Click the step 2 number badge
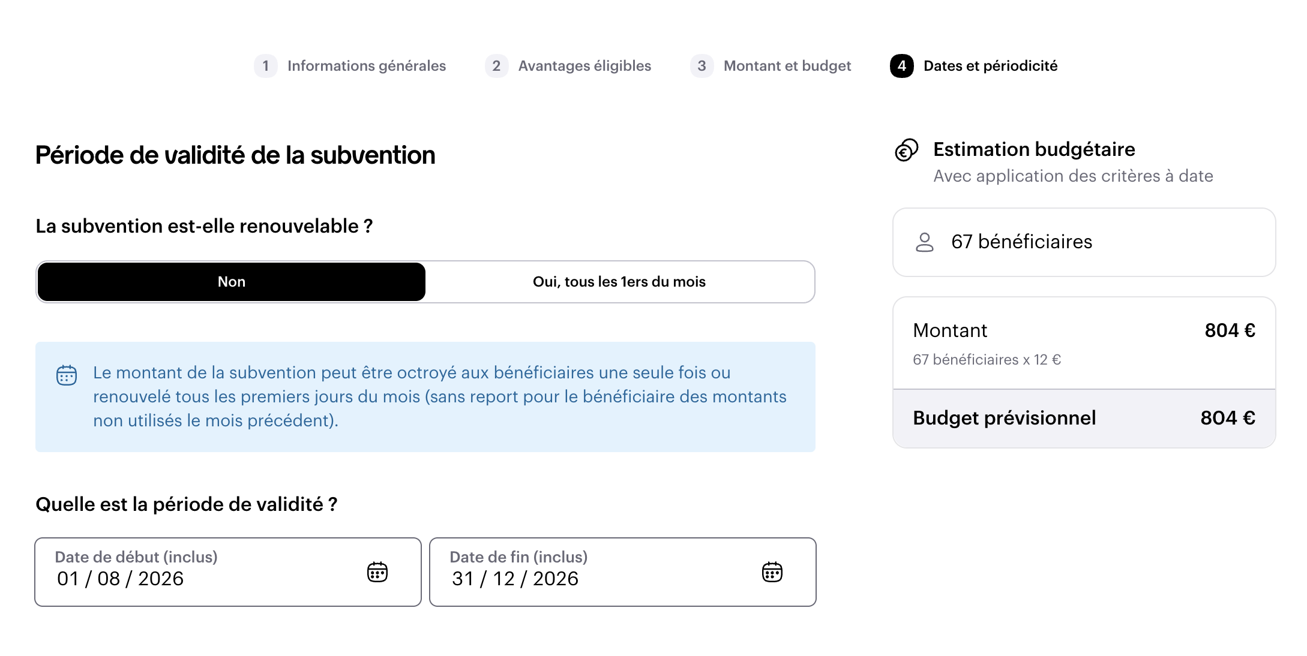Screen dimensions: 1307x656 click(496, 66)
